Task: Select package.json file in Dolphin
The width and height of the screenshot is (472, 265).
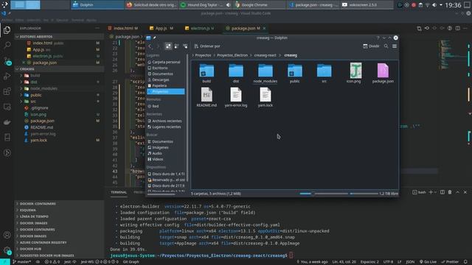Action: 383,73
